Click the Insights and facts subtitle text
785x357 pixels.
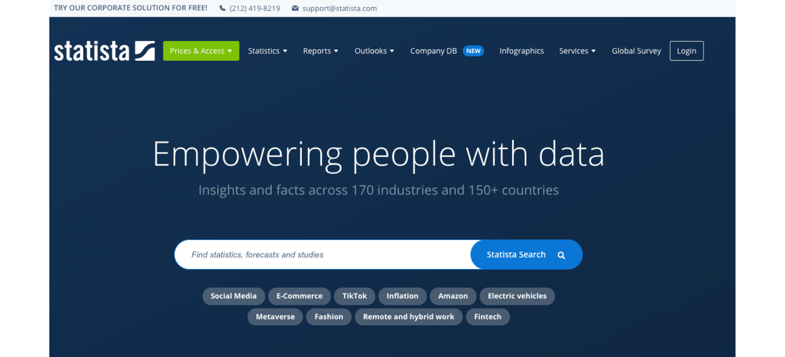tap(378, 190)
